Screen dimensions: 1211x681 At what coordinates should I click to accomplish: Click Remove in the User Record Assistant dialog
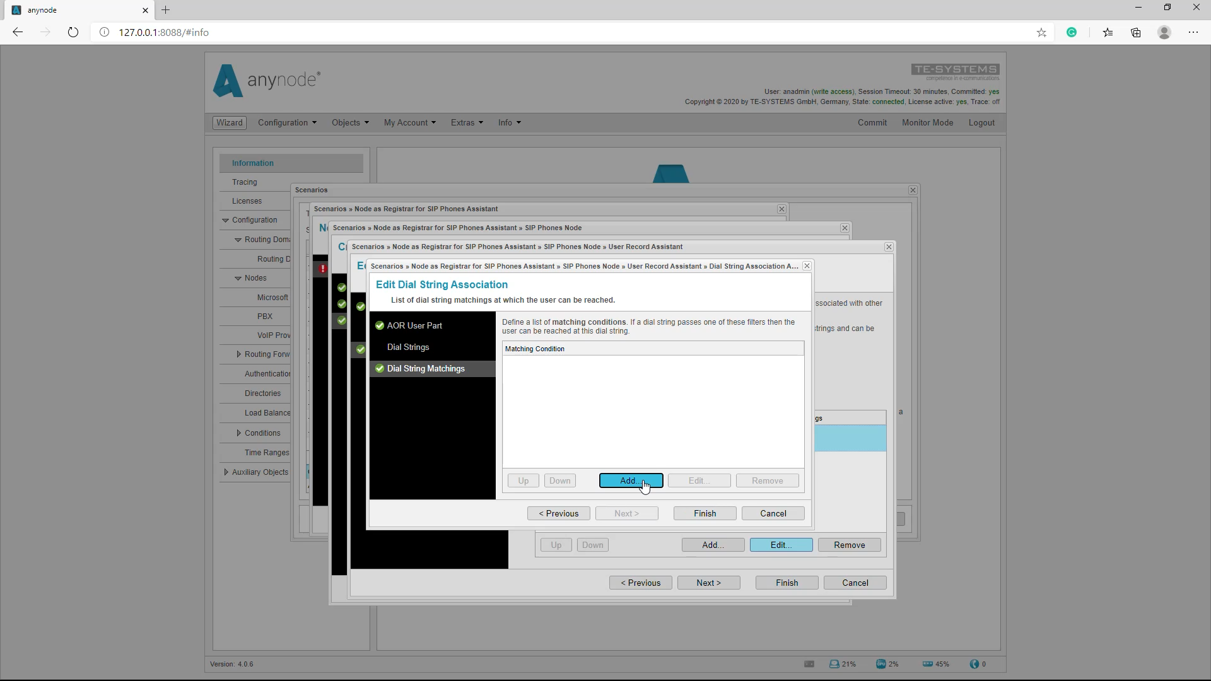point(849,545)
